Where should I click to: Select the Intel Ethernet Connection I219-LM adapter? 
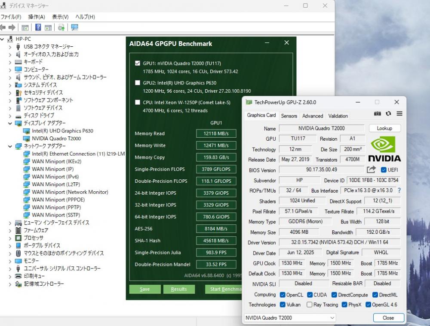coord(78,154)
